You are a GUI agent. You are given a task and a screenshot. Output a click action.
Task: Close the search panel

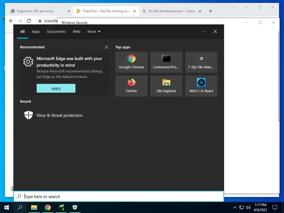pos(215,32)
